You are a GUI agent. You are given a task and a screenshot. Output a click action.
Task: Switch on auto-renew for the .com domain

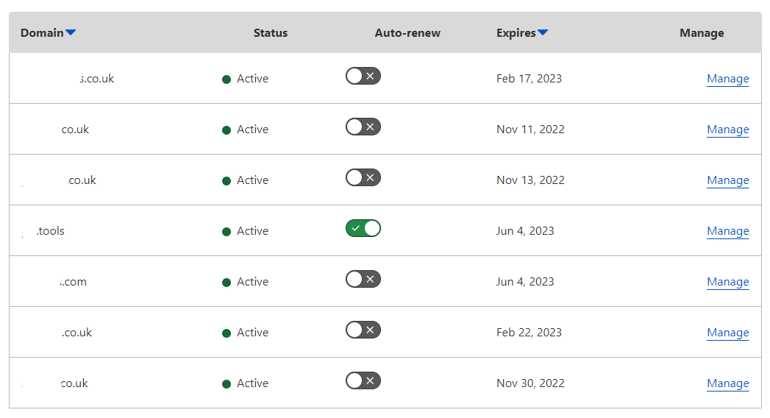point(363,280)
